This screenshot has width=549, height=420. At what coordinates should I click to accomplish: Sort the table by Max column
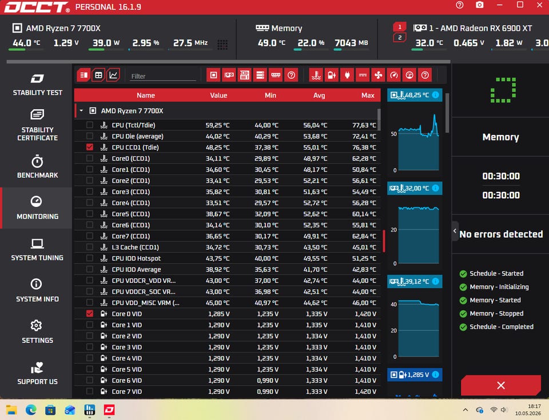coord(368,95)
